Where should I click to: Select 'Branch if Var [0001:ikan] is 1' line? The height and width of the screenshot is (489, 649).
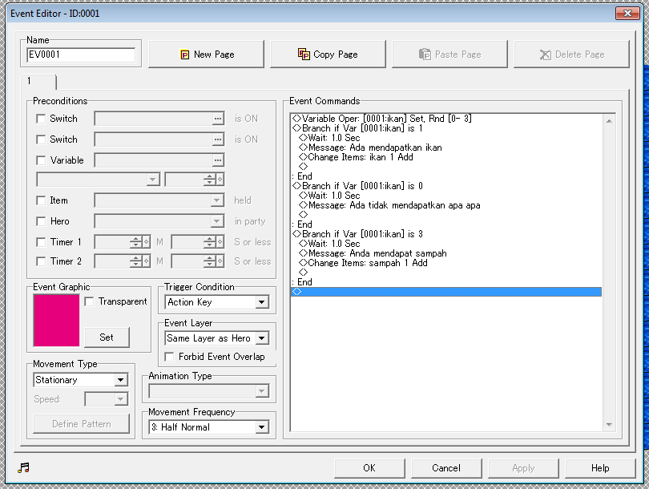pos(446,128)
